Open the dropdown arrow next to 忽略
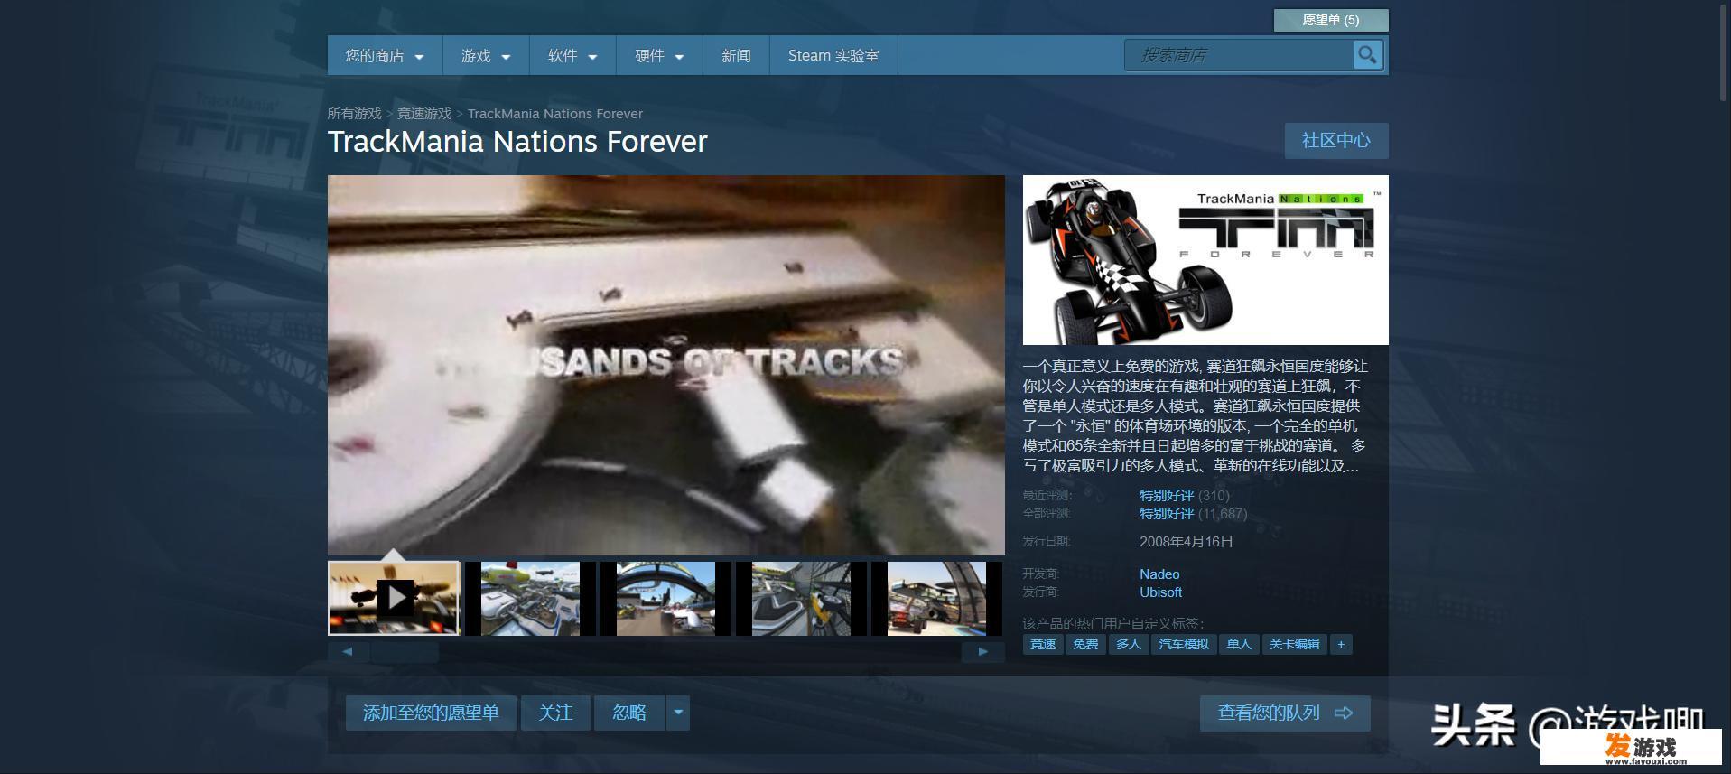 tap(678, 713)
